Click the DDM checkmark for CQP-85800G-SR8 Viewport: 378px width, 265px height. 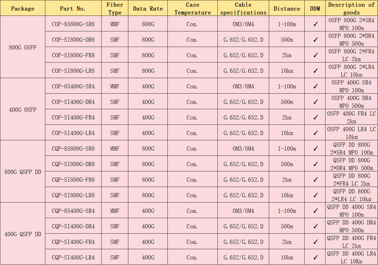coord(315,149)
